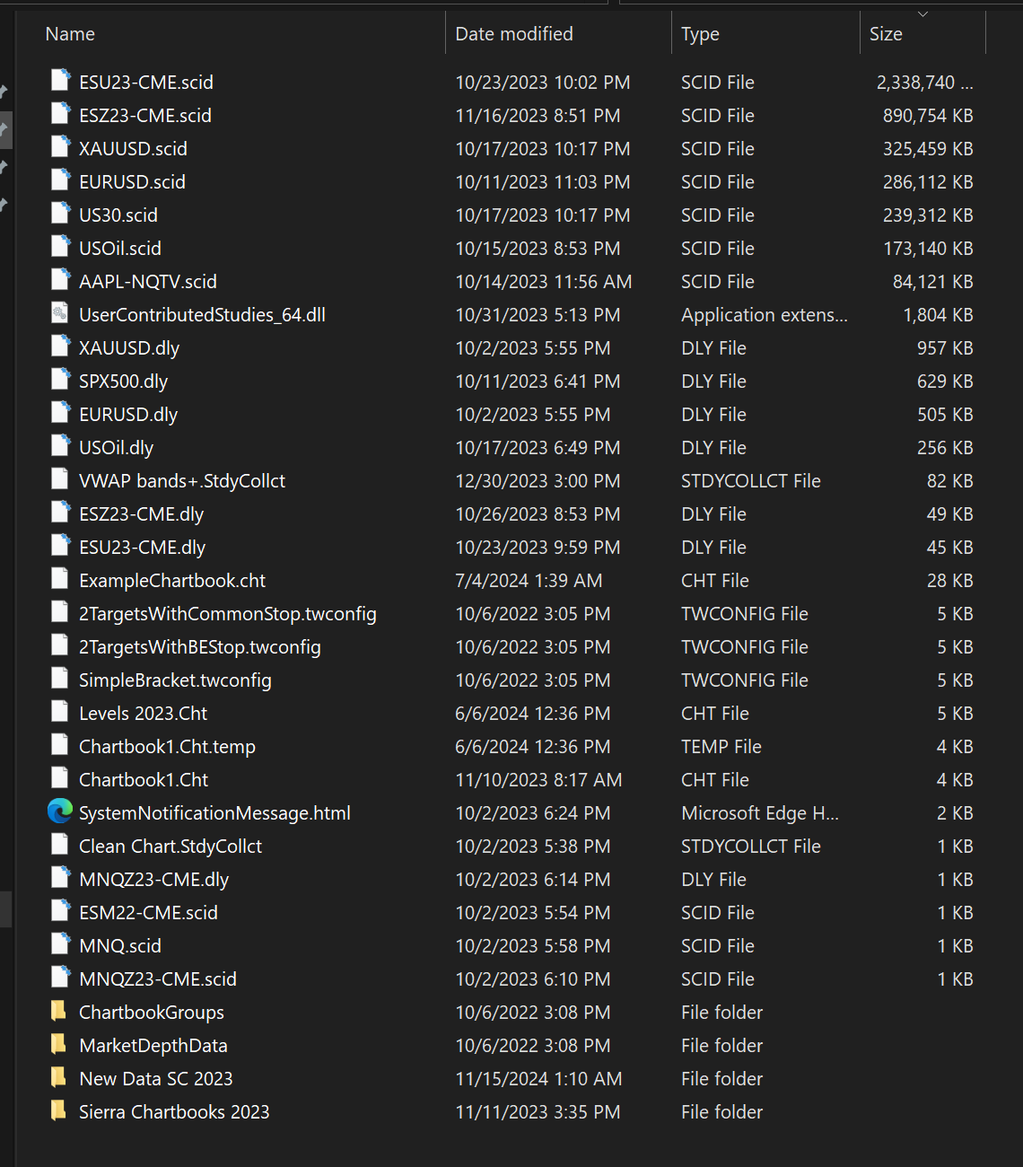This screenshot has width=1023, height=1167.
Task: Click the New Data SC 2023 folder icon
Action: tap(58, 1077)
